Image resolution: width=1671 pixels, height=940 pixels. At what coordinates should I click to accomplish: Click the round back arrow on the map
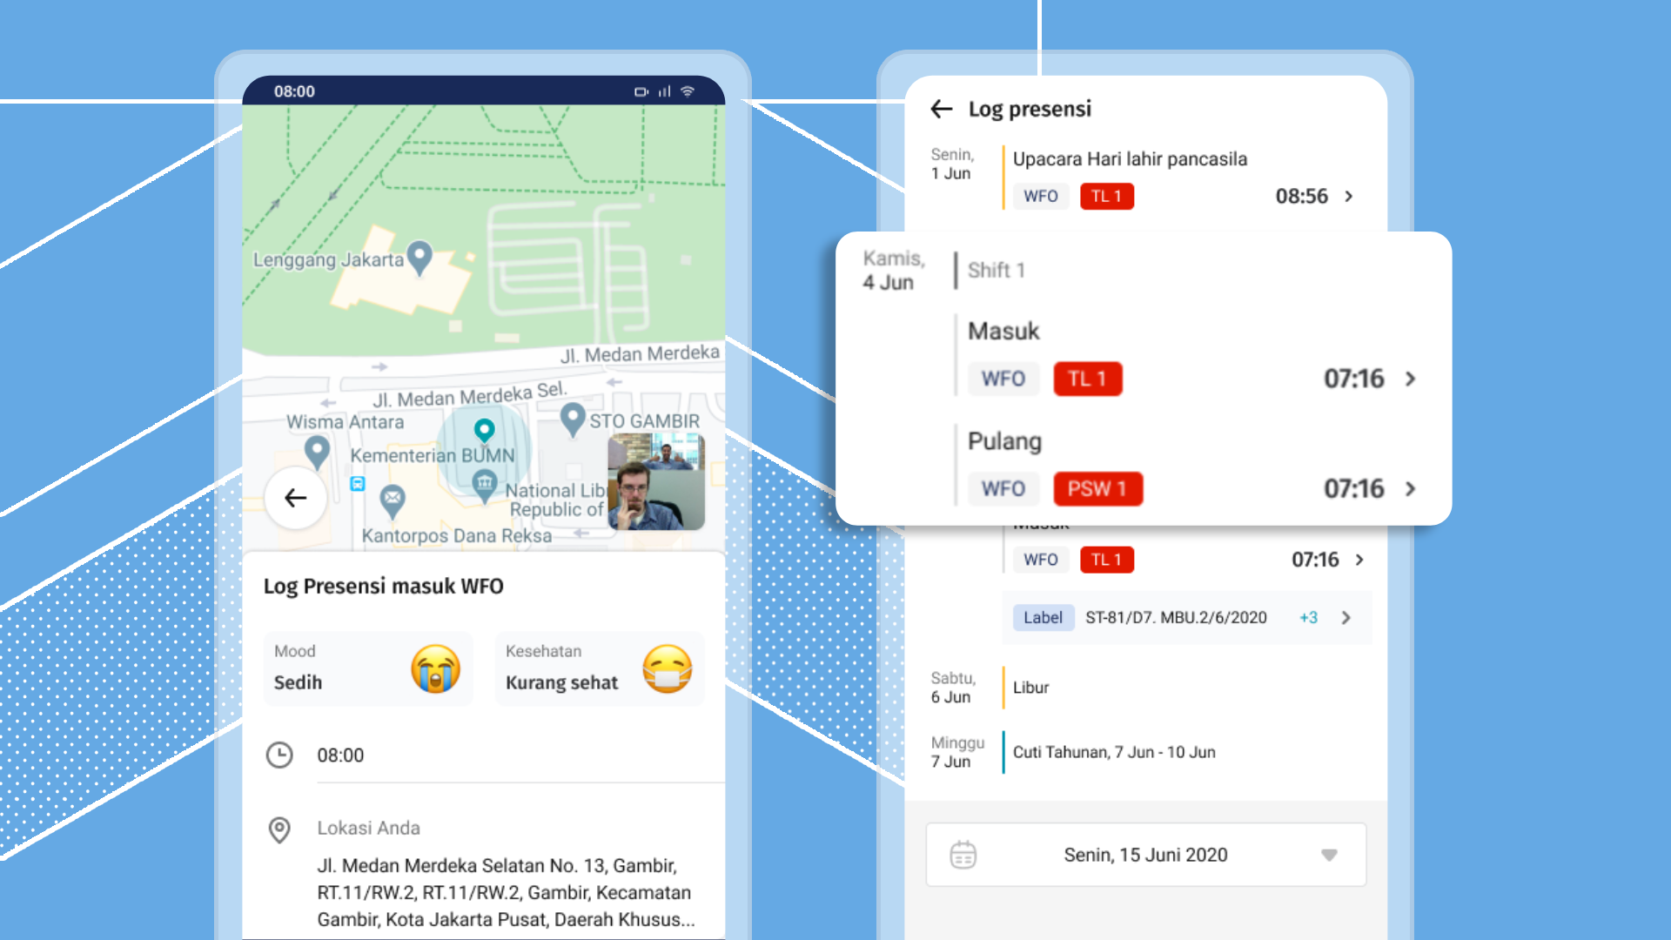(x=296, y=498)
